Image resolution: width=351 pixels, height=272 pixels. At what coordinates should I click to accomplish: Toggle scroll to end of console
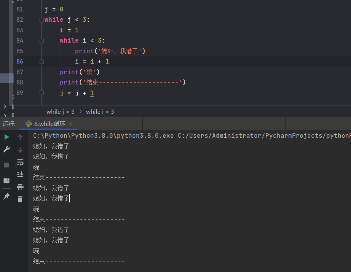20,174
